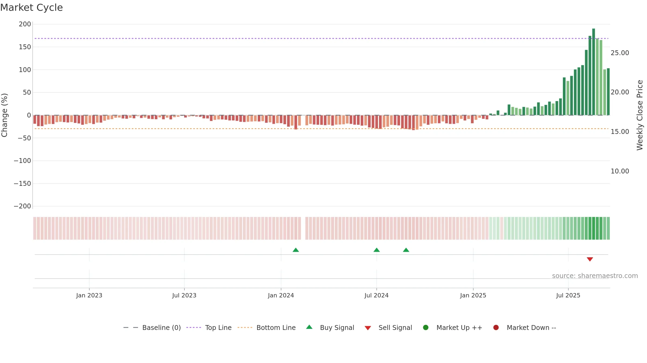Toggle the Bottom Line legend entry

tap(267, 328)
